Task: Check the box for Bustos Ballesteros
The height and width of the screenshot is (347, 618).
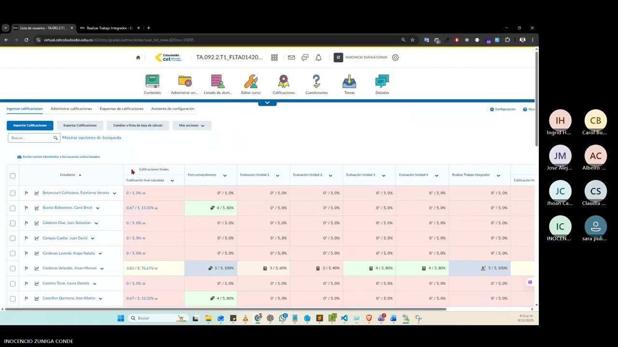Action: tap(13, 208)
